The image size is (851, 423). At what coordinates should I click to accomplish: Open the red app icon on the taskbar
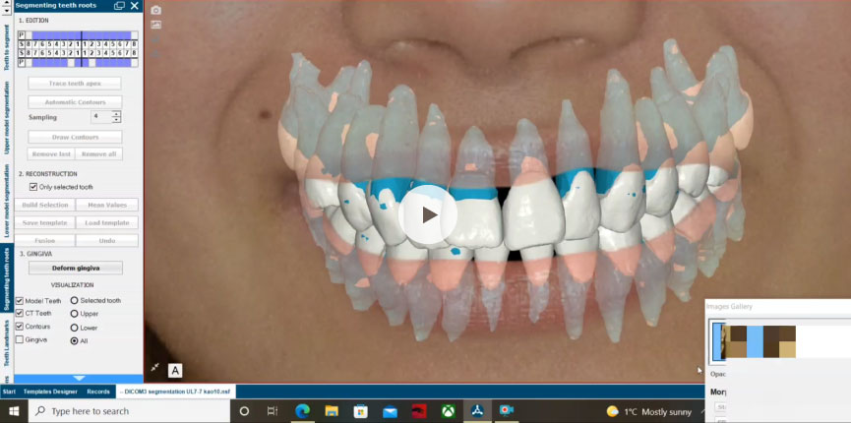click(419, 411)
